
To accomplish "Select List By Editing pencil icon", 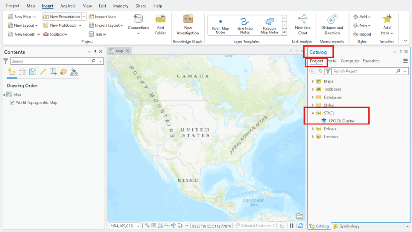I will point(43,72).
